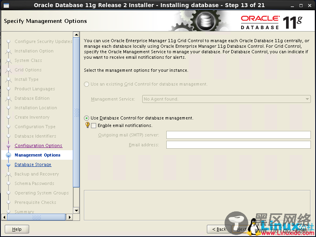316x237 pixels.
Task: Click Database Edition step text
Action: 32,98
